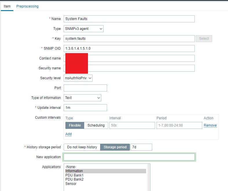The width and height of the screenshot is (228, 191).
Task: Add a new custom interval
Action: [x=69, y=134]
